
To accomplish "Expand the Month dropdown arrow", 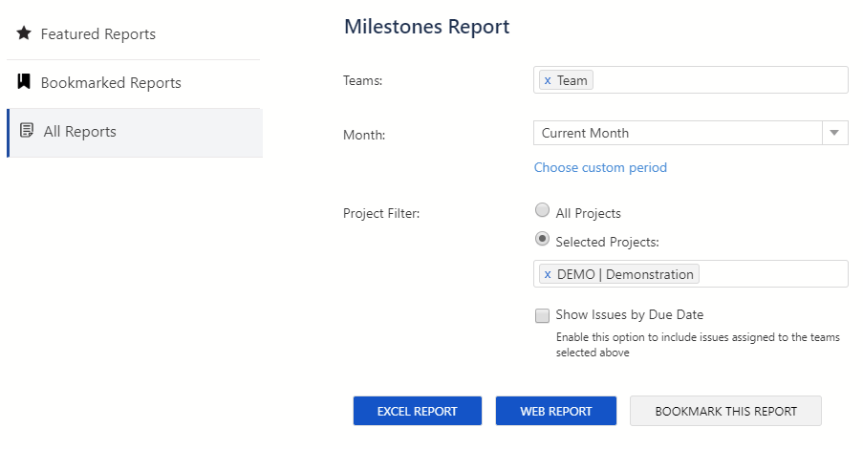I will click(x=834, y=133).
